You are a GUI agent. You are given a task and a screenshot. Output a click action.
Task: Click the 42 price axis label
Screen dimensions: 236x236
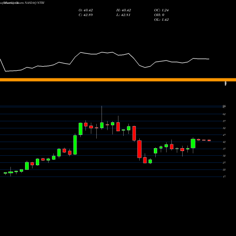click(224, 142)
